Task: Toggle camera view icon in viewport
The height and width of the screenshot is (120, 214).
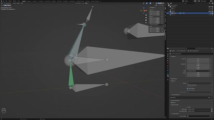Action: click(x=146, y=20)
